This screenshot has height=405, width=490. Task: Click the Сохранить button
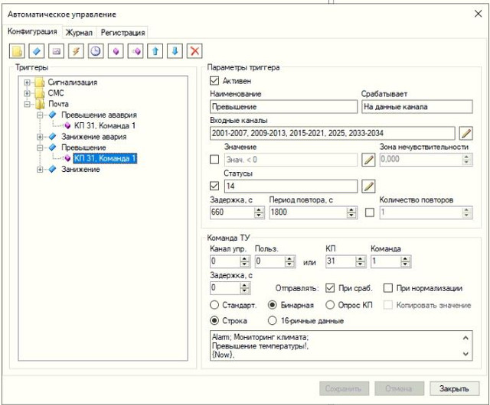click(x=344, y=388)
